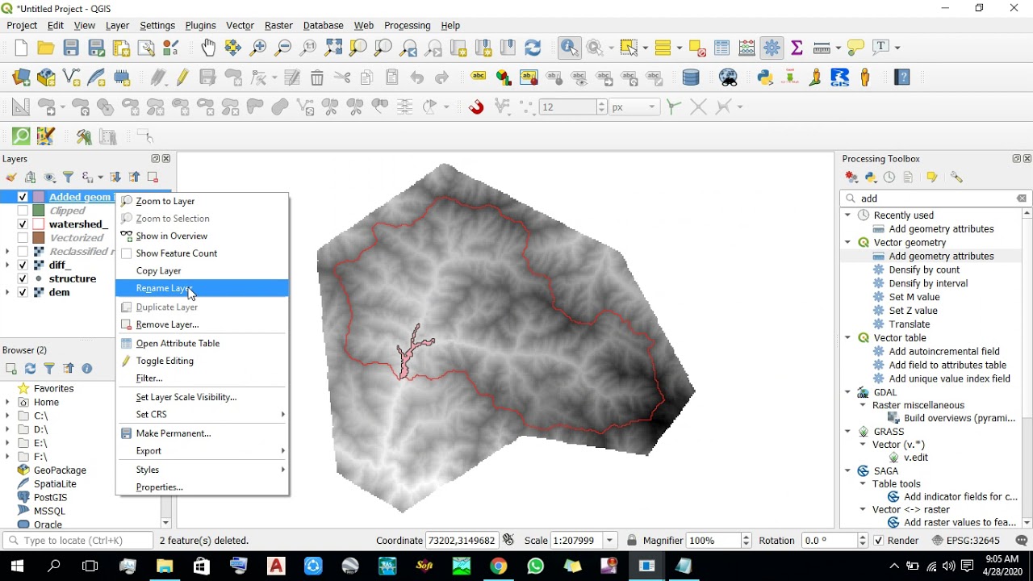Open the Text Annotation T tool

point(881,48)
